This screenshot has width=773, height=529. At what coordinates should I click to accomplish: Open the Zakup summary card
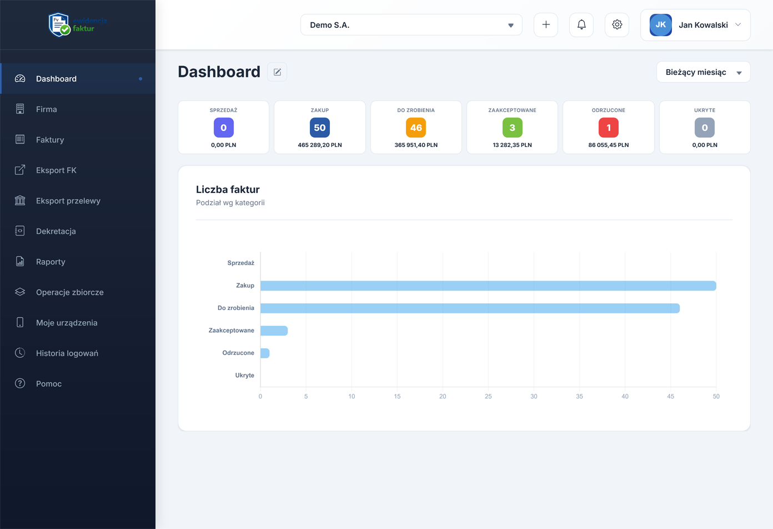pyautogui.click(x=320, y=128)
